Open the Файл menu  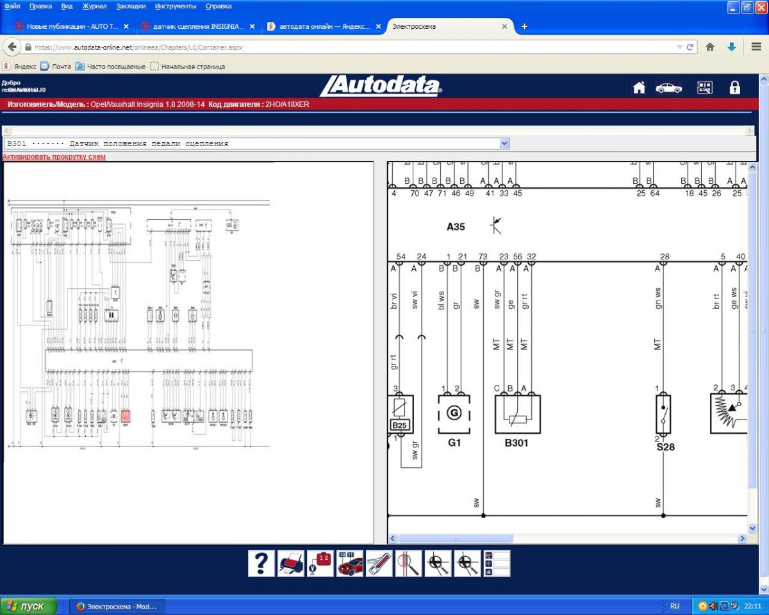coord(12,6)
